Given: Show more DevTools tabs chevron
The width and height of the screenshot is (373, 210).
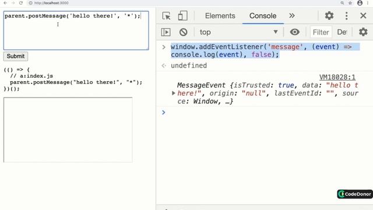Looking at the screenshot, I should pos(292,16).
